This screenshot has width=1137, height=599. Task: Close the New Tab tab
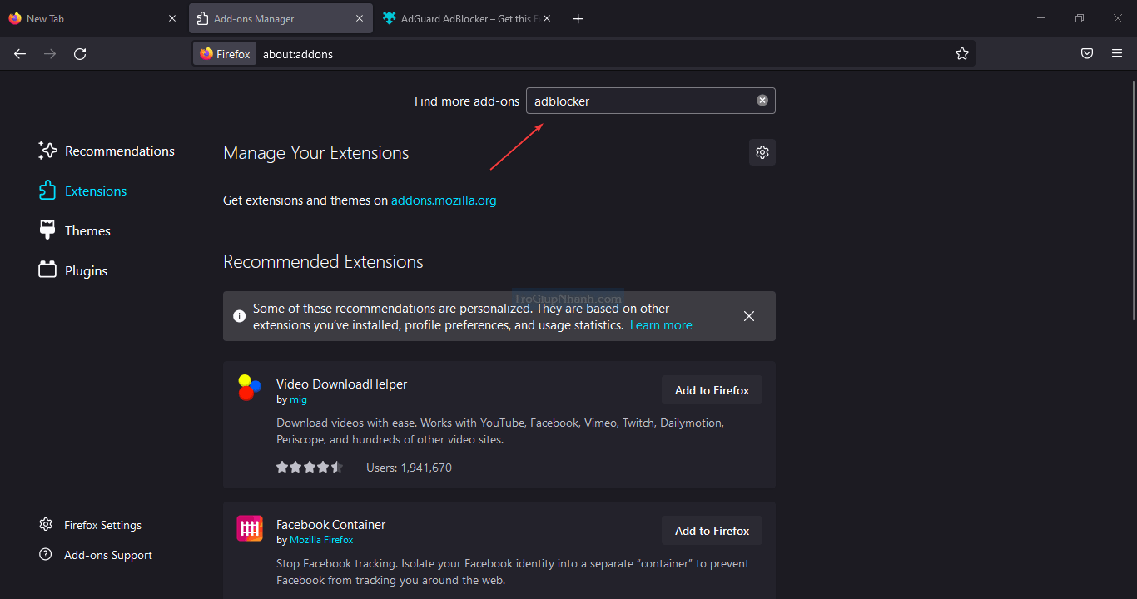(x=172, y=18)
